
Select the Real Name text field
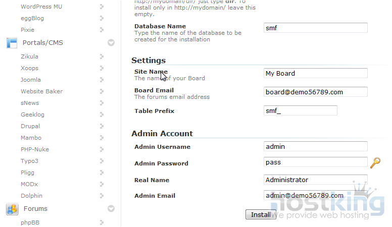[x=315, y=180]
